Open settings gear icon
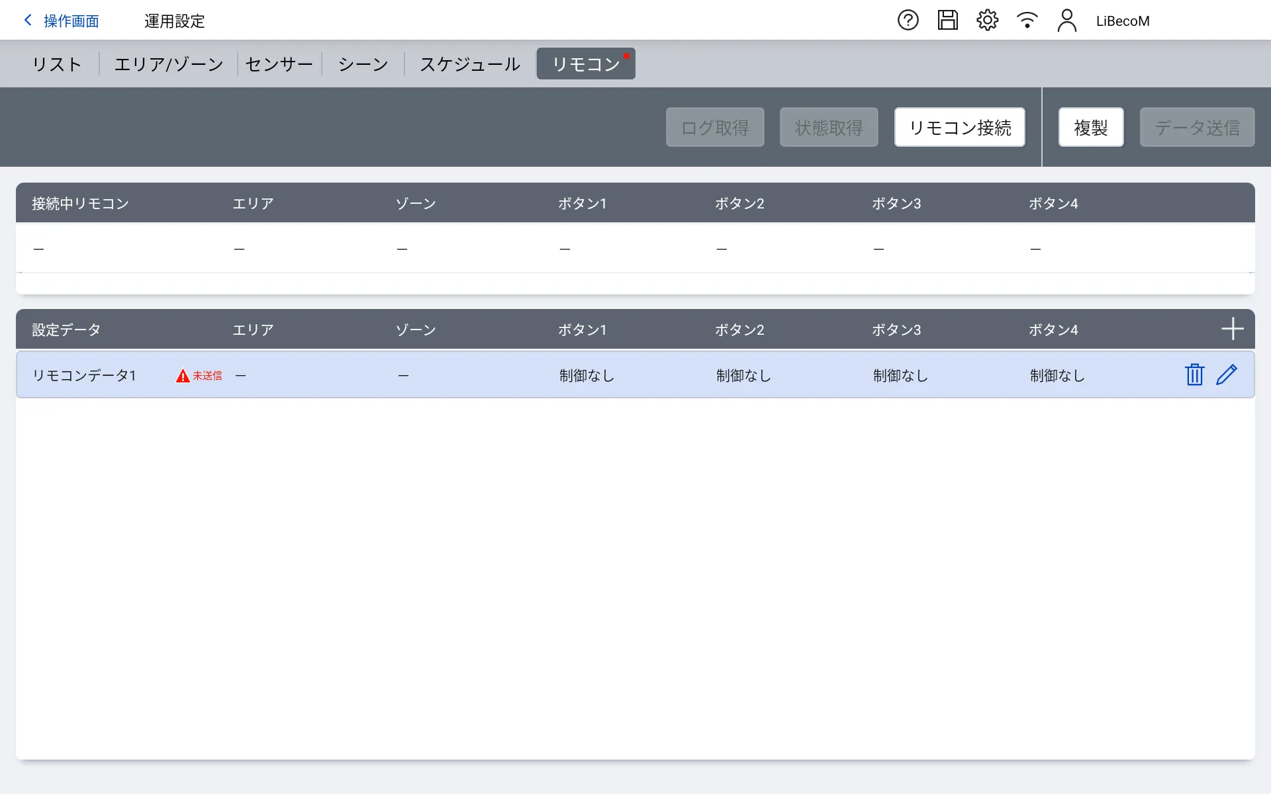Image resolution: width=1271 pixels, height=794 pixels. click(x=987, y=21)
